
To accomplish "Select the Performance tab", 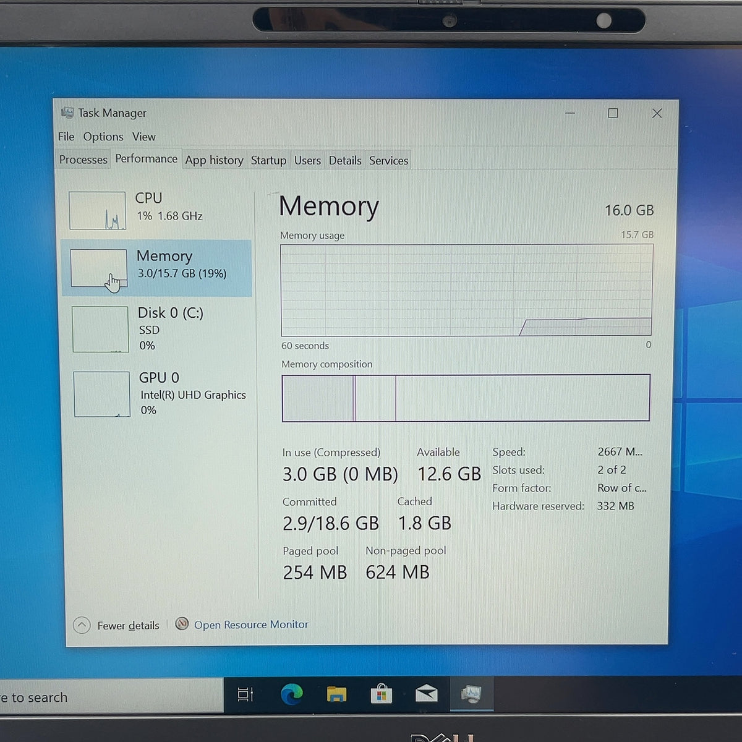I will coord(147,158).
